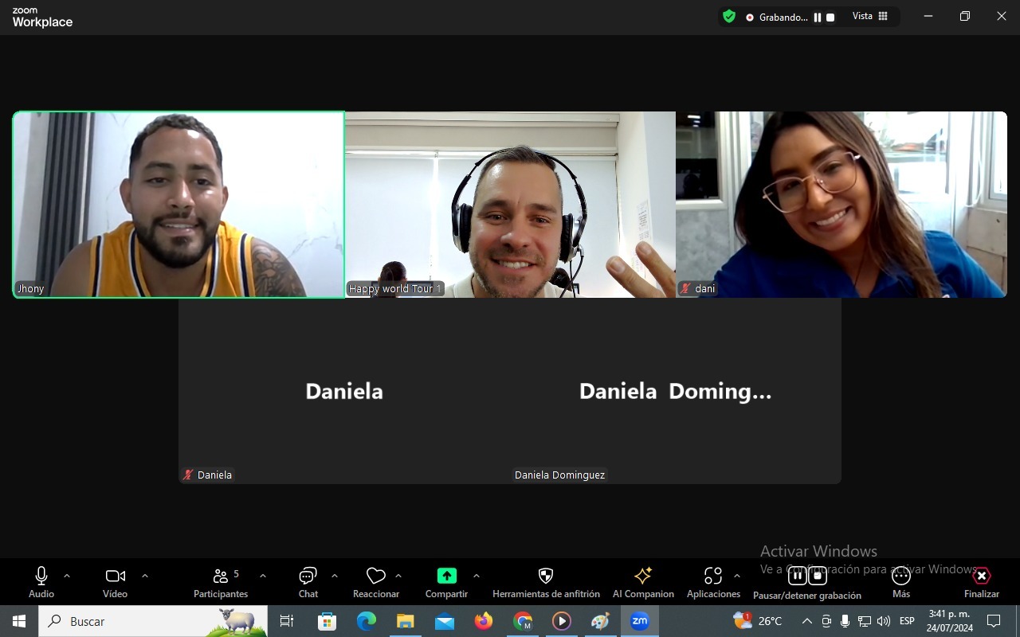
Task: Expand Aplicaciones options chevron
Action: [x=737, y=576]
